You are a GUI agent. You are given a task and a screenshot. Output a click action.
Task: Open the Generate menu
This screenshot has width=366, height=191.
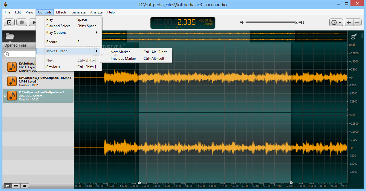[78, 12]
